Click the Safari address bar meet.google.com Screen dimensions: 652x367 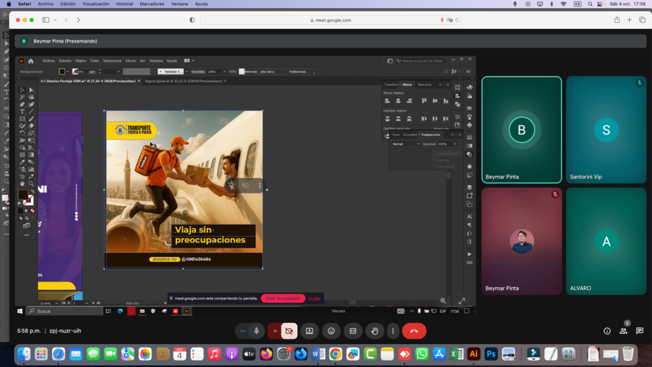click(x=330, y=20)
